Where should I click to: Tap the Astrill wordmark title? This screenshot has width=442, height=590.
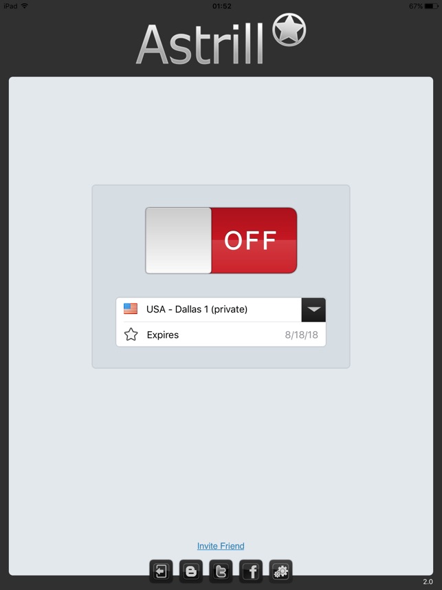pyautogui.click(x=199, y=44)
